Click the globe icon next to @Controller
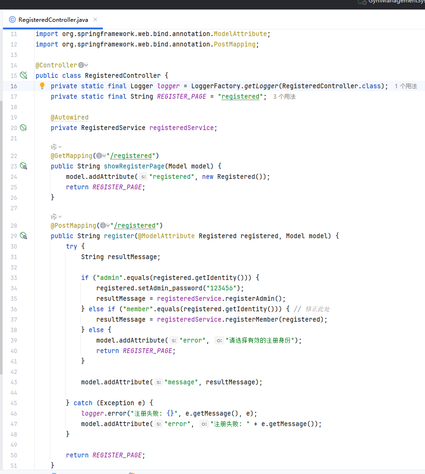This screenshot has width=425, height=474. 81,65
